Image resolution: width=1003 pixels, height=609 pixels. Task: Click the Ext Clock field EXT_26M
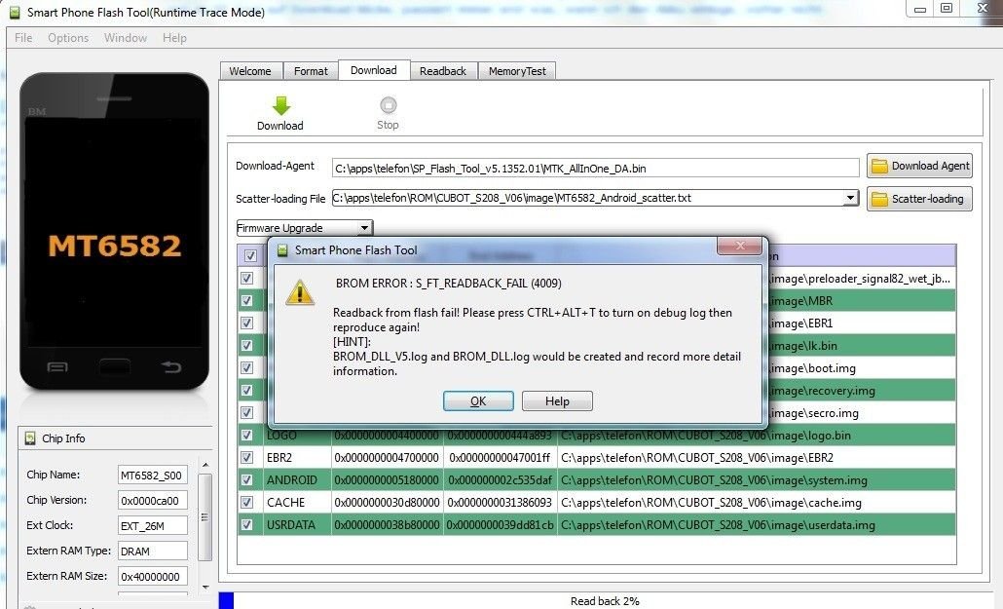coord(153,526)
